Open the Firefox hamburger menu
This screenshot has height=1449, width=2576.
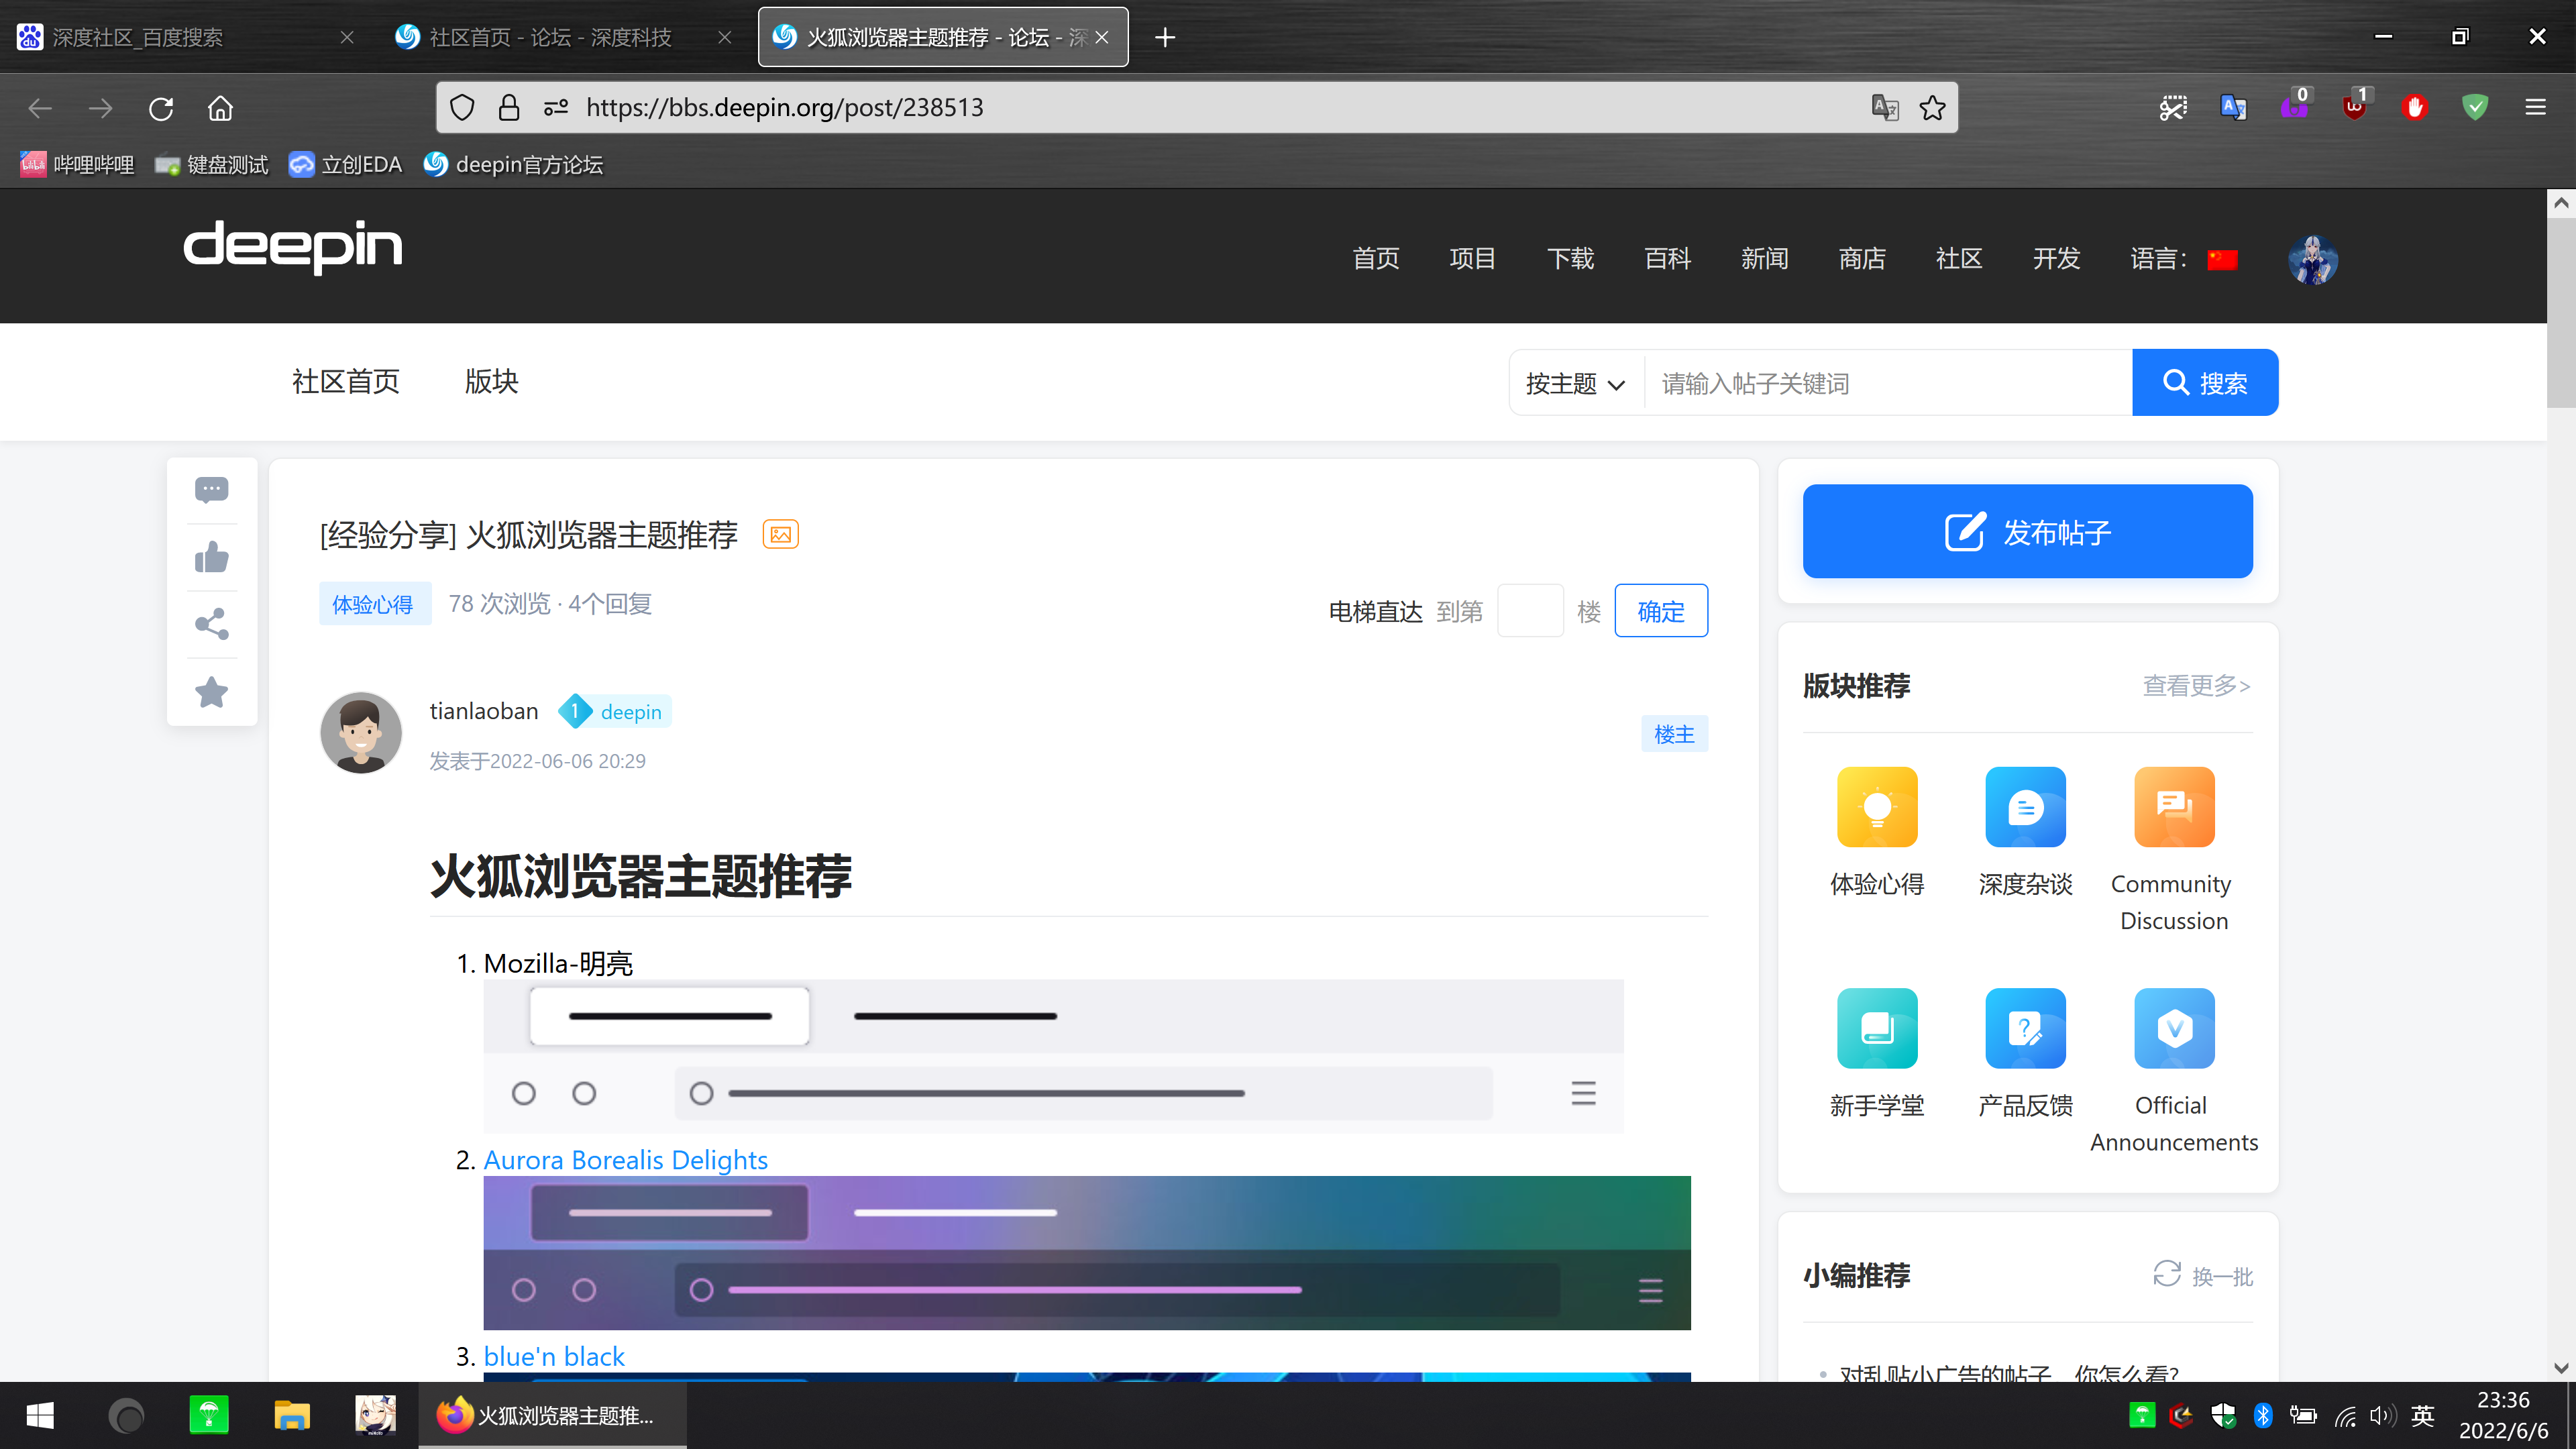coord(2537,107)
